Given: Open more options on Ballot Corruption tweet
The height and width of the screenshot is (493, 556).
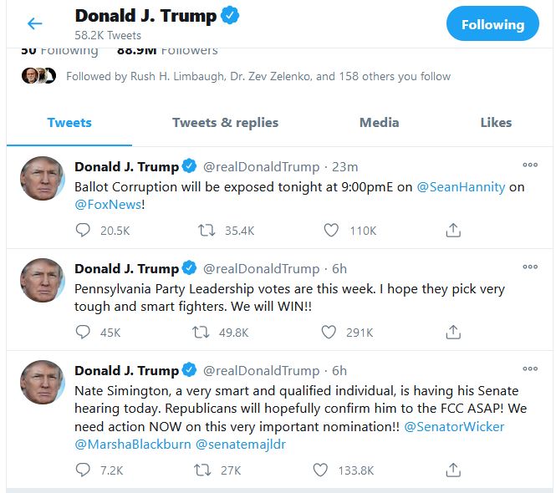Looking at the screenshot, I should (530, 165).
